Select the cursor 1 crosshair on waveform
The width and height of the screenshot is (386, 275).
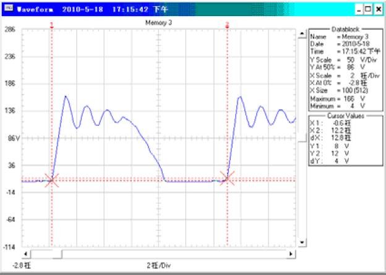[52, 180]
